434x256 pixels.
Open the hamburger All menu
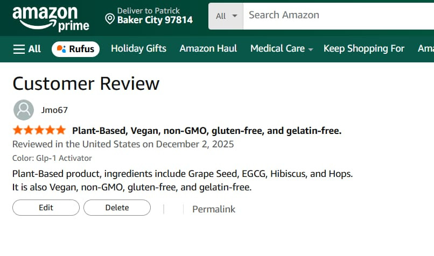(x=27, y=49)
